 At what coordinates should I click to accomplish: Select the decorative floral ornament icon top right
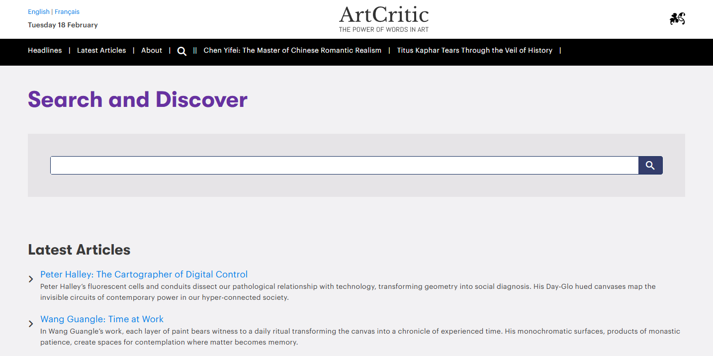tap(677, 19)
